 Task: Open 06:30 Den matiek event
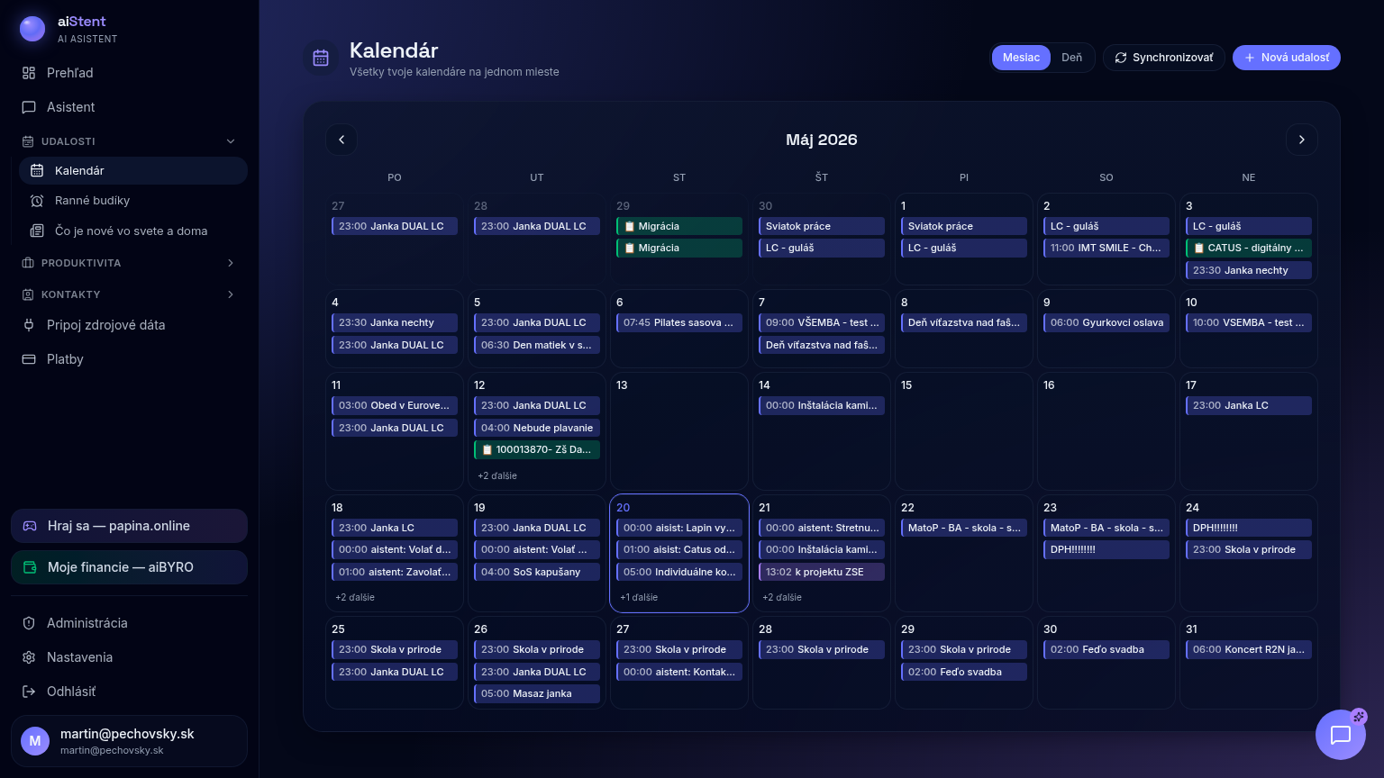(x=537, y=345)
